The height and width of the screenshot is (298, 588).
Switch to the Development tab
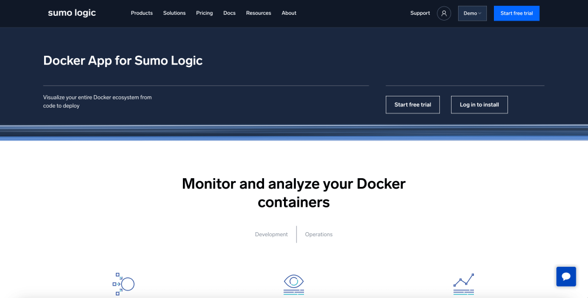[x=271, y=235]
